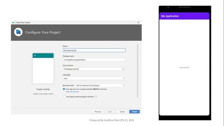This screenshot has width=224, height=126.
Task: Open the Help me choose link
Action: coord(72,92)
